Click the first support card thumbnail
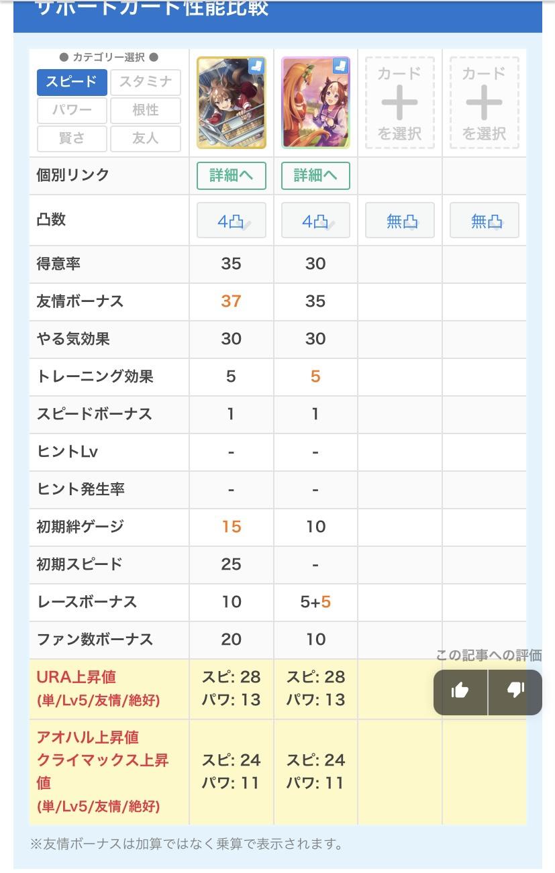555x873 pixels. point(231,103)
